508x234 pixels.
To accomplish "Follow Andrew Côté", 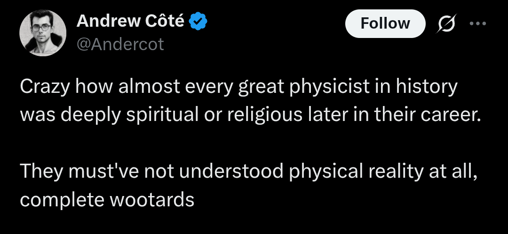I will (385, 23).
